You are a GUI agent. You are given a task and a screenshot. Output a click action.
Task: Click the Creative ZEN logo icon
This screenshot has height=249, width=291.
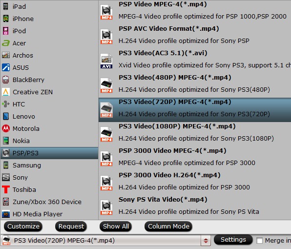(5, 92)
